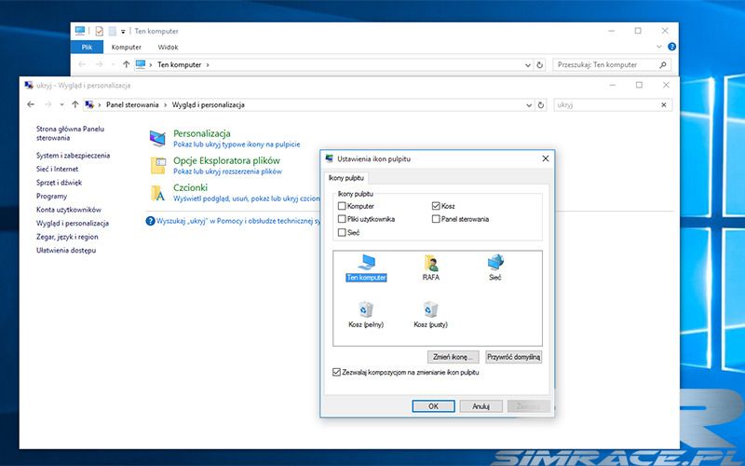This screenshot has height=466, width=745.
Task: Open recent locations dropdown in Control Panel
Action: (x=61, y=104)
